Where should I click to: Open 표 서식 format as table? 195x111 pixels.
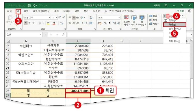coord(134,20)
